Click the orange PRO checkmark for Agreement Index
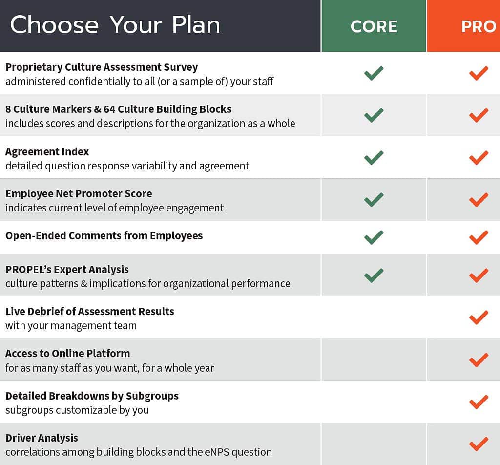The width and height of the screenshot is (500, 465). pos(479,158)
